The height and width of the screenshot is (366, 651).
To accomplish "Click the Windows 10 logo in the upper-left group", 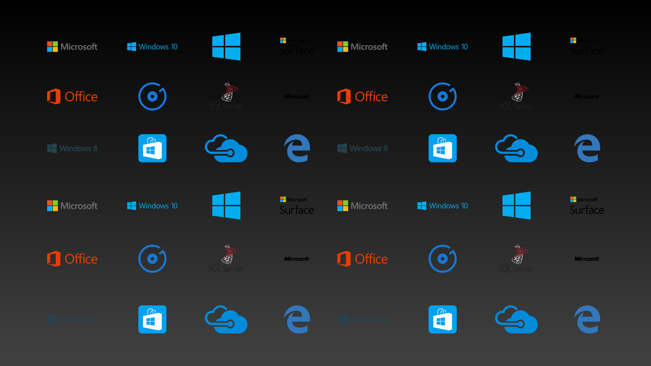I will [152, 47].
